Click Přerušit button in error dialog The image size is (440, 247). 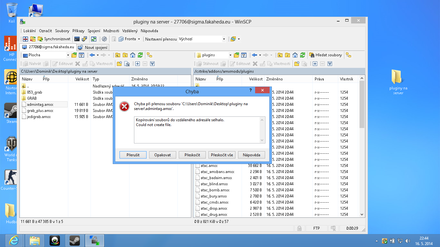(133, 155)
